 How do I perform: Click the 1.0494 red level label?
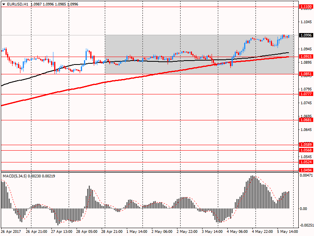[306, 170]
